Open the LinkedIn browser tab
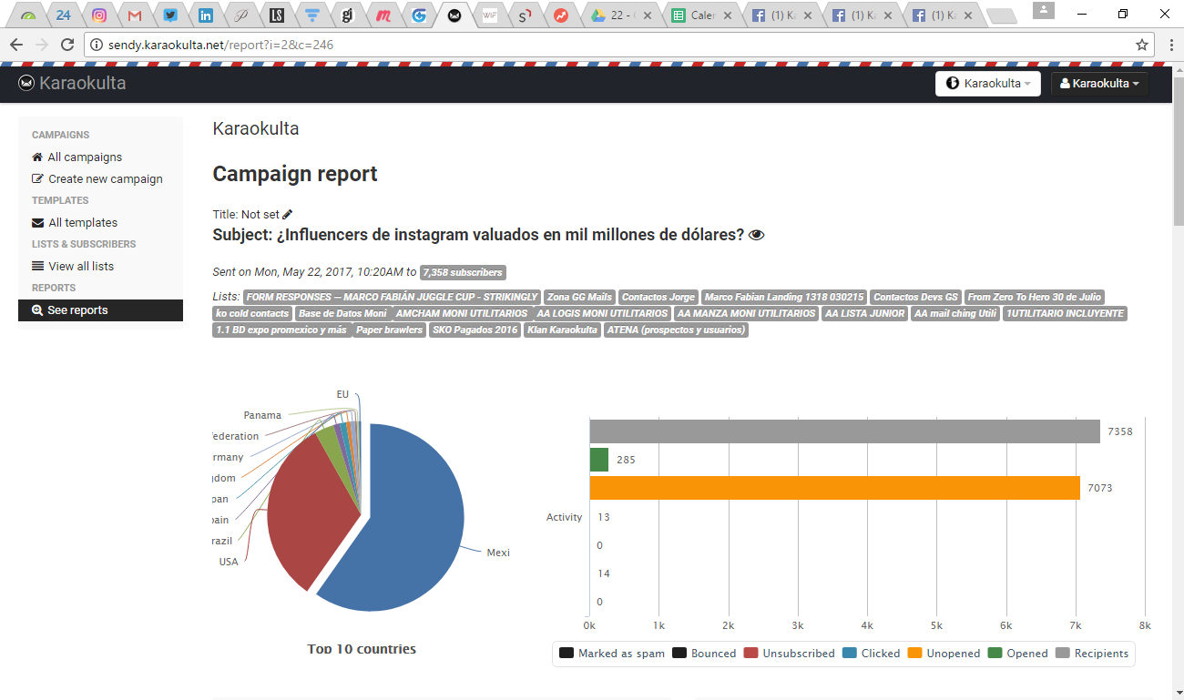 (x=206, y=15)
